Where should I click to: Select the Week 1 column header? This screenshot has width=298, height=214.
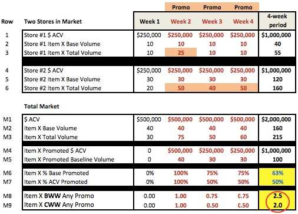click(x=150, y=21)
